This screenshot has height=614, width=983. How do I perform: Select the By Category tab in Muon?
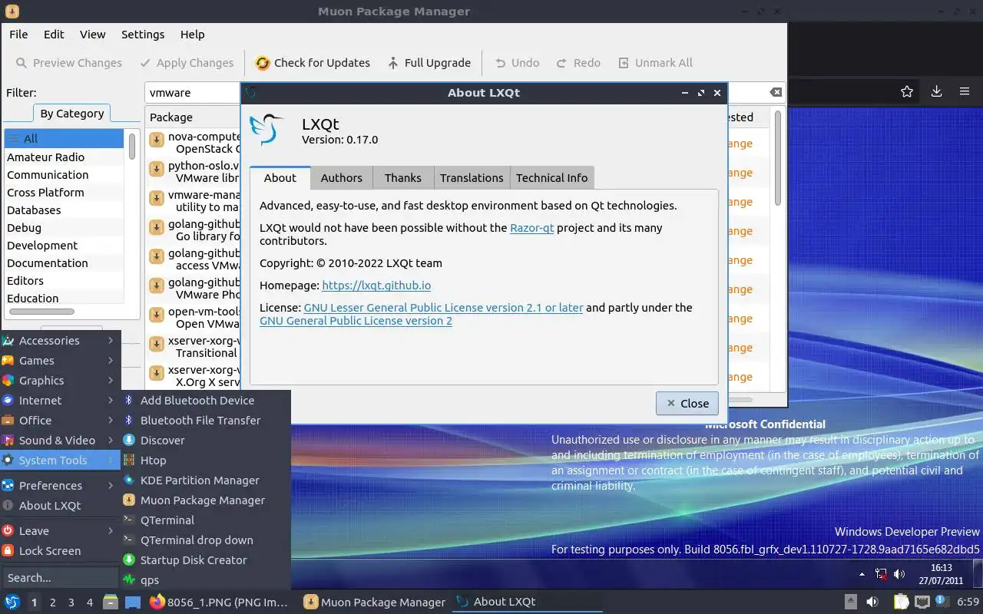tap(71, 113)
